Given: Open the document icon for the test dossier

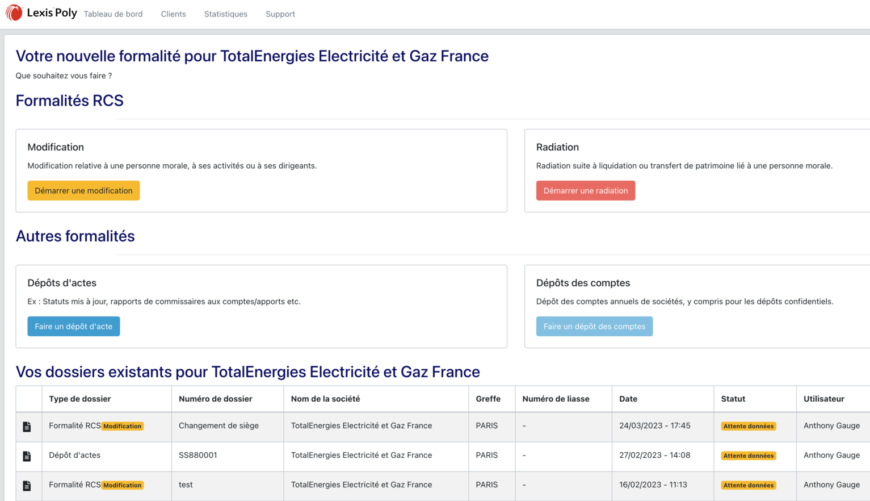Looking at the screenshot, I should 27,485.
